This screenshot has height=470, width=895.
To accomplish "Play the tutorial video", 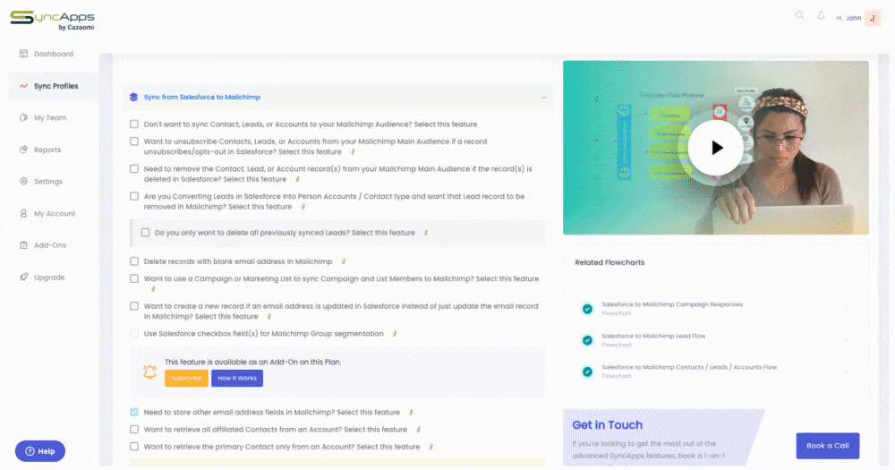I will click(716, 148).
